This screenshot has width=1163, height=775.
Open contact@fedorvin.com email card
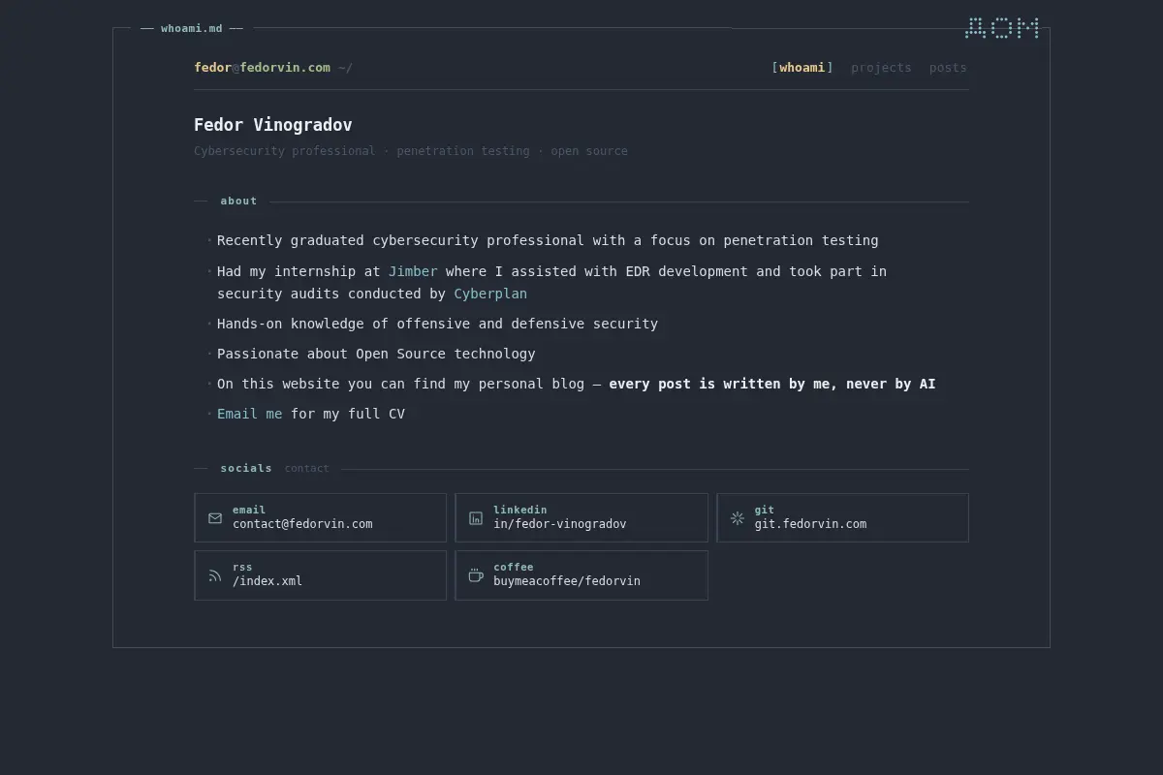(x=321, y=518)
